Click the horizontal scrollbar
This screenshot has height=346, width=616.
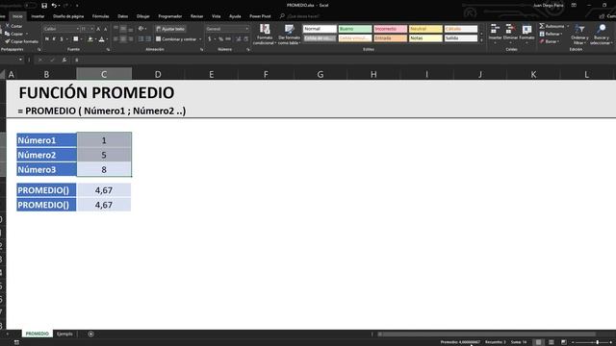(487, 334)
